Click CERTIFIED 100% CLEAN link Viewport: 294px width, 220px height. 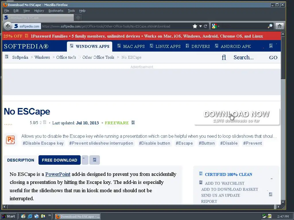click(x=228, y=174)
